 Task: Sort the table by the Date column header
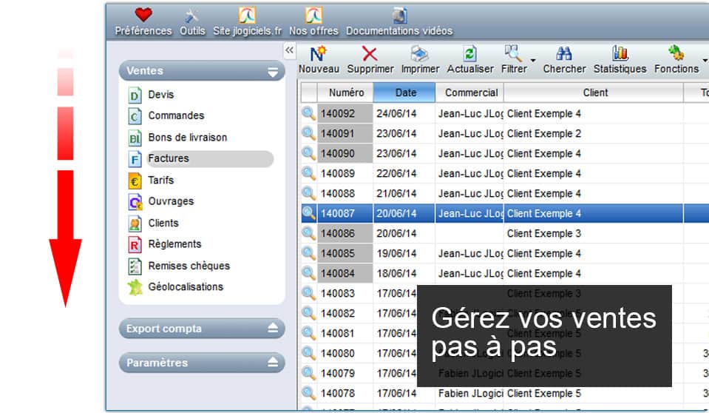click(x=405, y=93)
